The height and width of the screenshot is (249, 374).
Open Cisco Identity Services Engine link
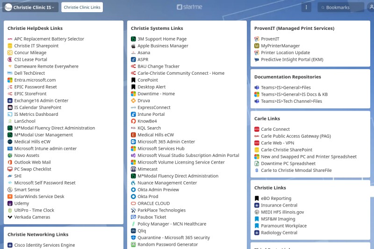click(44, 245)
